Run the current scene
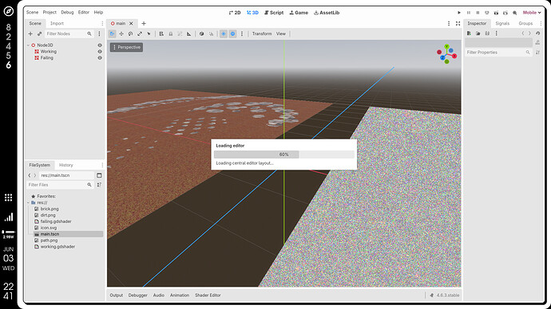Viewport: 551px width, 309px height. point(496,13)
